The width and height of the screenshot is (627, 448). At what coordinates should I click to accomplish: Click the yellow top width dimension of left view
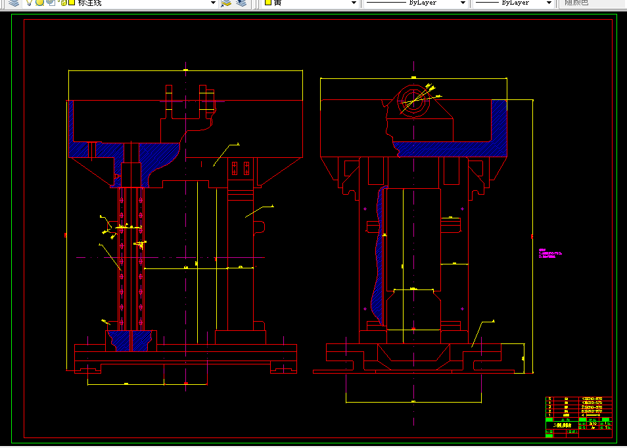point(185,70)
